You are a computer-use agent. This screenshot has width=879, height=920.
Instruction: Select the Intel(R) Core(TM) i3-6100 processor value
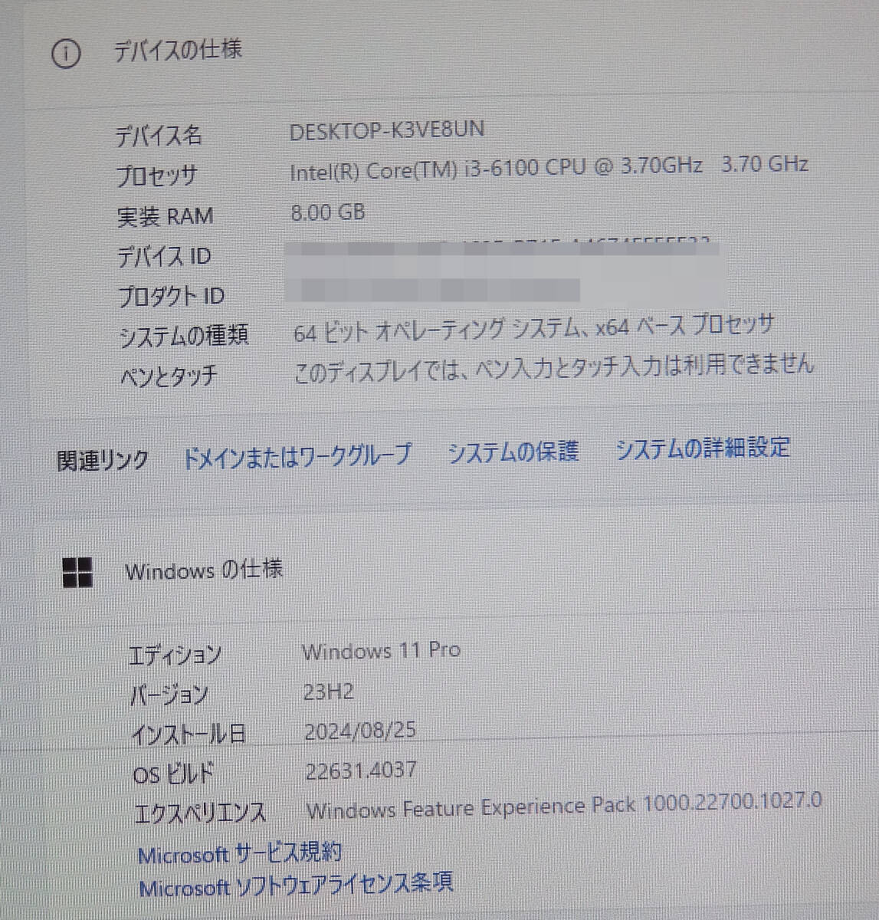[x=549, y=168]
